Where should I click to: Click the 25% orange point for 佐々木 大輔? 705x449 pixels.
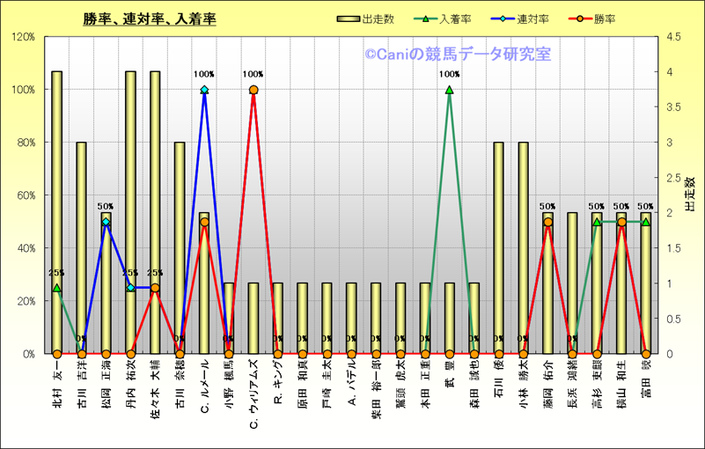pos(155,288)
